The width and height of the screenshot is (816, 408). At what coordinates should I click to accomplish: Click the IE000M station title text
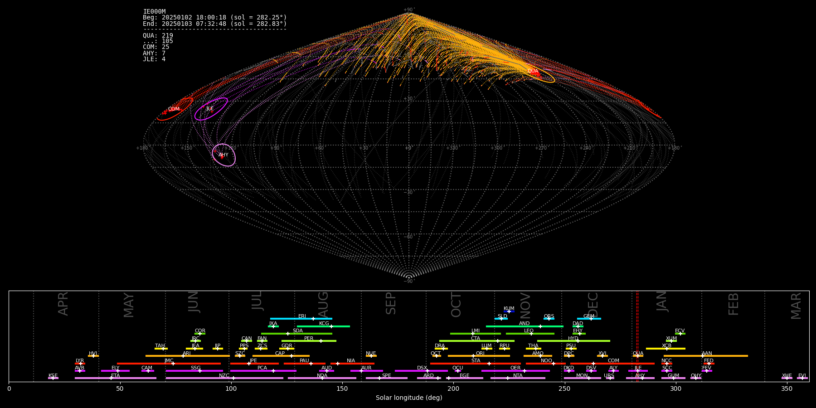point(154,12)
